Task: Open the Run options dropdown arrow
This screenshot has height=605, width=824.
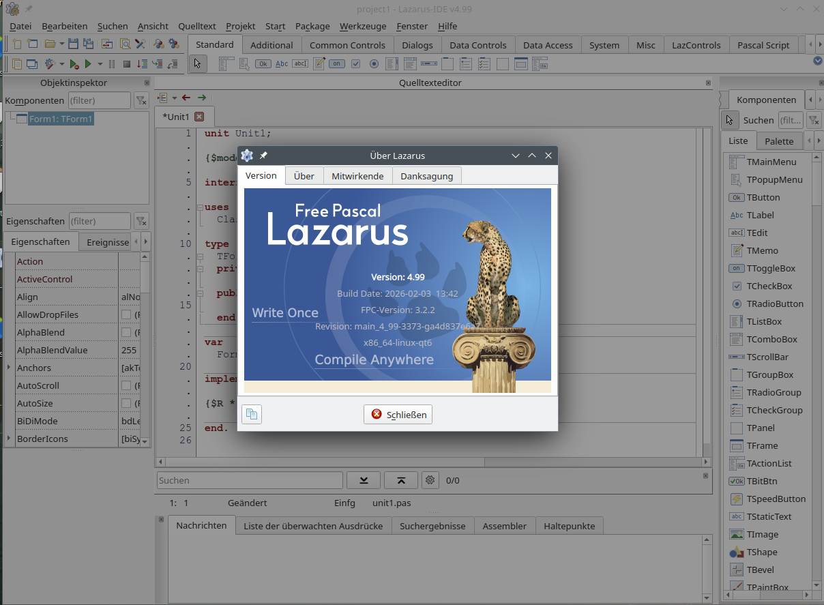Action: (x=101, y=63)
